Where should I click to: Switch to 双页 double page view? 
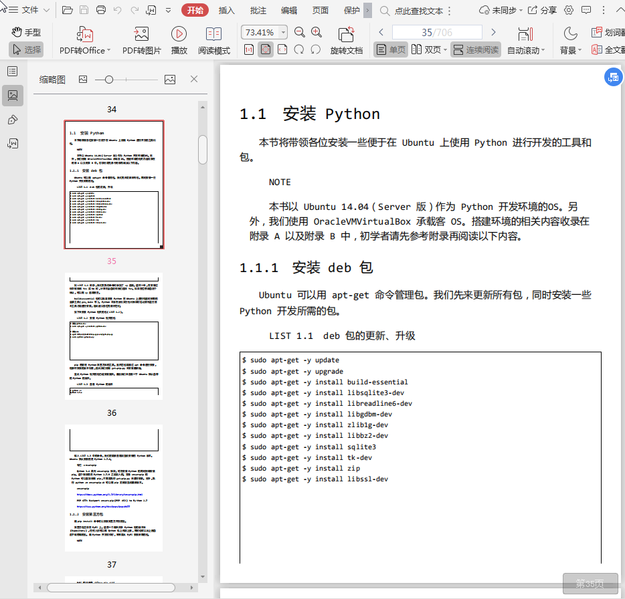(426, 49)
